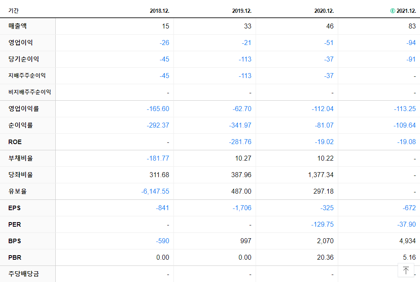
Task: Click the 당기순이익 row label
Action: pyautogui.click(x=24, y=59)
